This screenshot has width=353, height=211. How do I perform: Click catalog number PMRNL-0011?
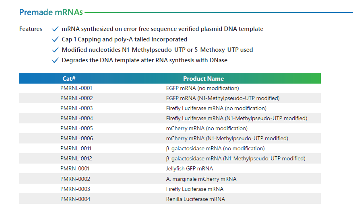(x=76, y=149)
